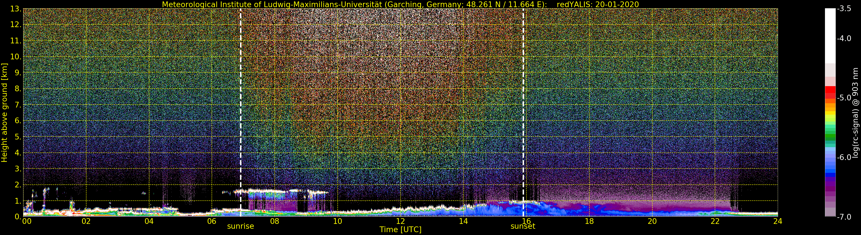Click the time axis tick '24'
The width and height of the screenshot is (861, 235).
point(777,221)
